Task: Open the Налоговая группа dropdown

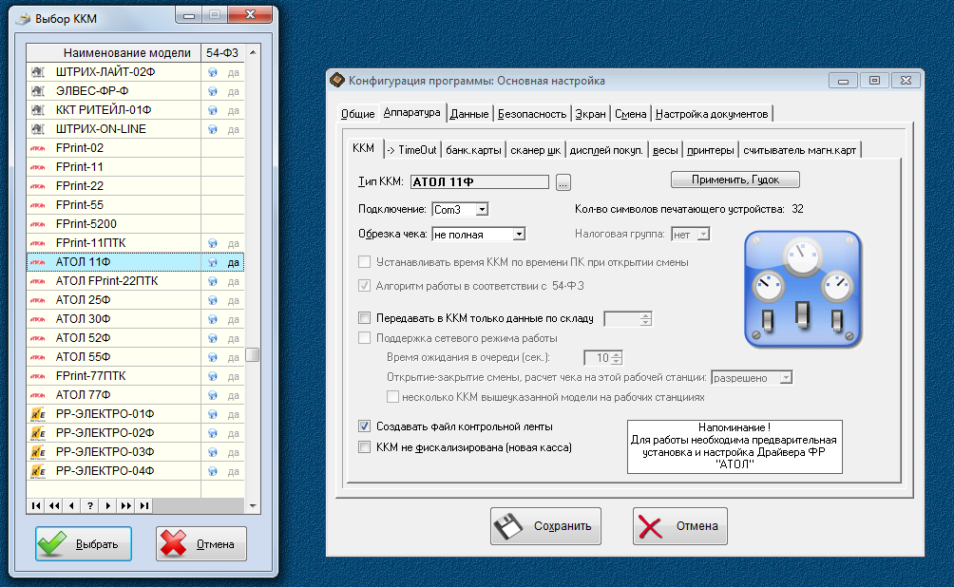Action: 703,235
